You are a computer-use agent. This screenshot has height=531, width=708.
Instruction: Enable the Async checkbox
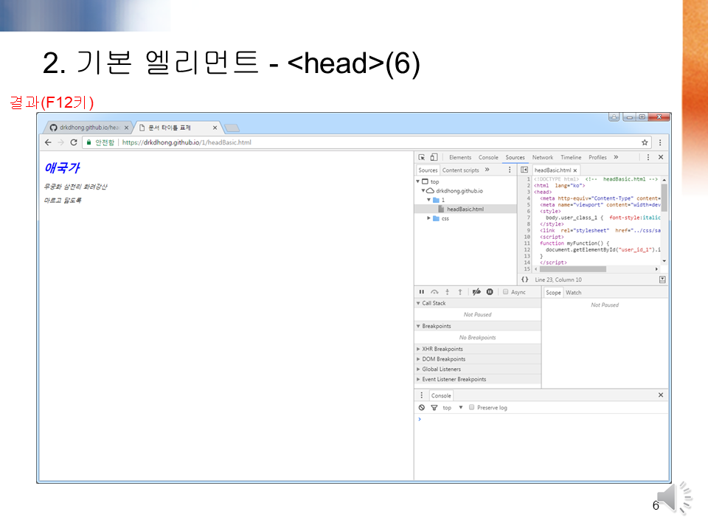coord(506,292)
